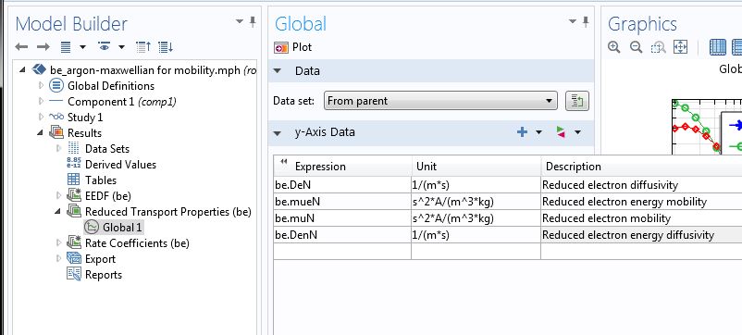Select the be.muN expression cell
The width and height of the screenshot is (742, 335).
tap(342, 218)
